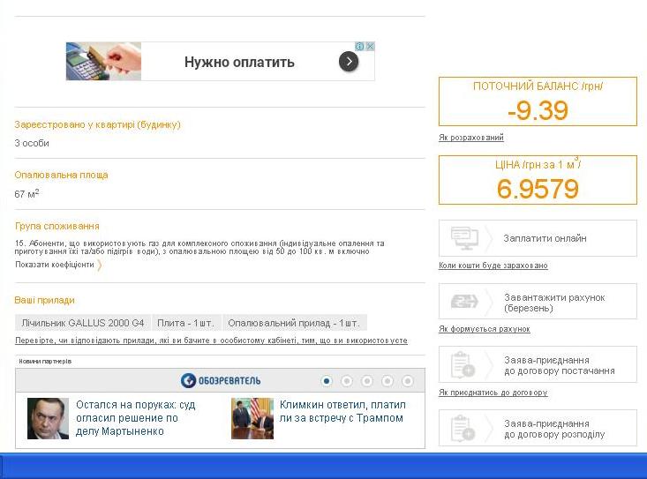Click clipboard icon on договору постачання button

463,365
